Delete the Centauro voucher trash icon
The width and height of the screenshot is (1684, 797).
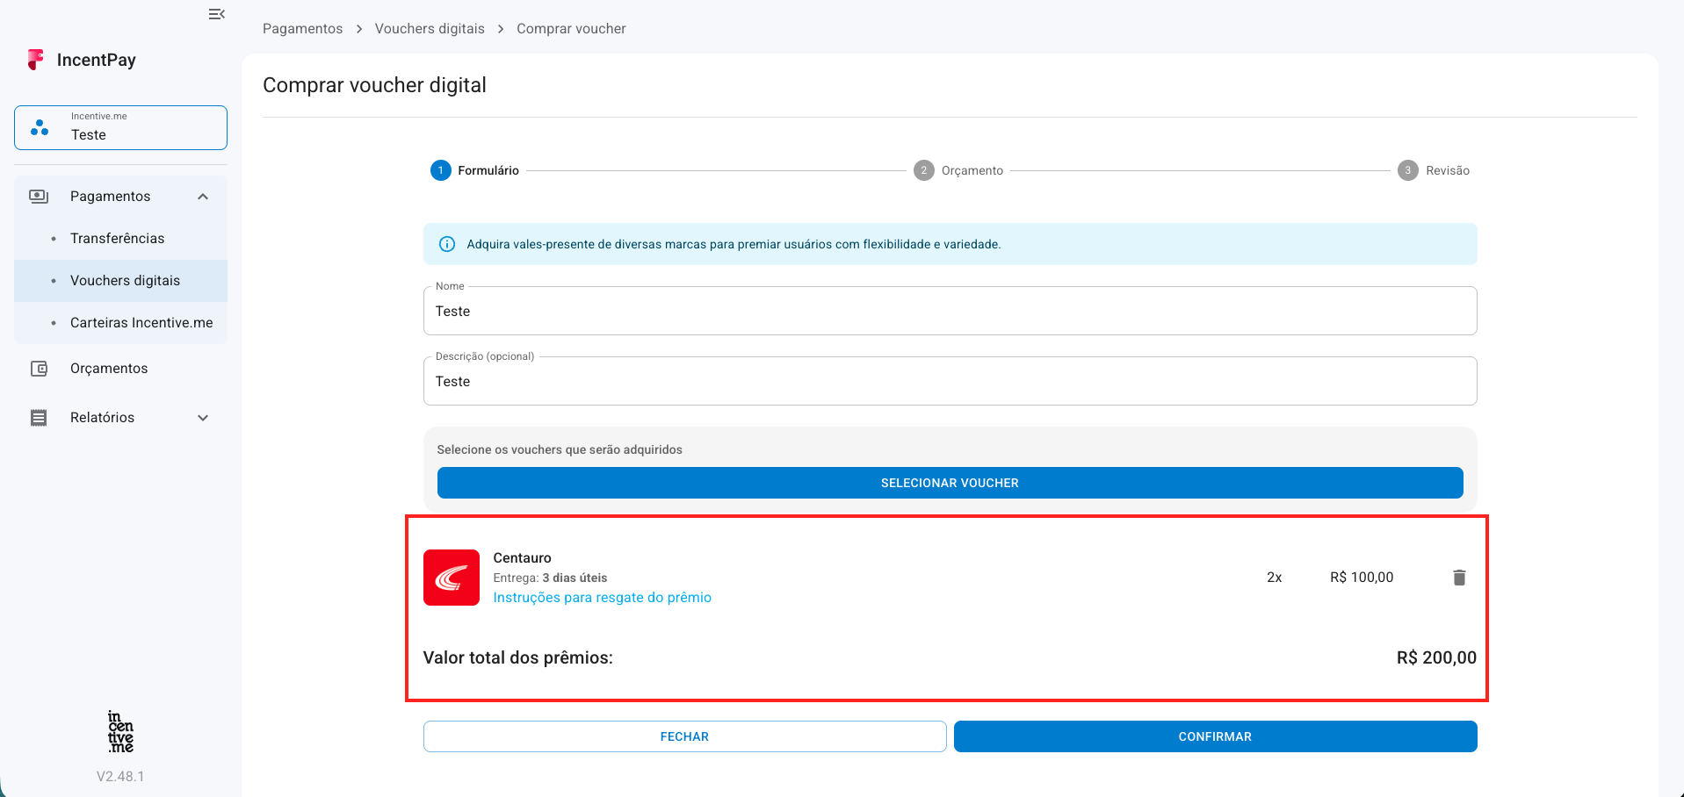(x=1459, y=578)
